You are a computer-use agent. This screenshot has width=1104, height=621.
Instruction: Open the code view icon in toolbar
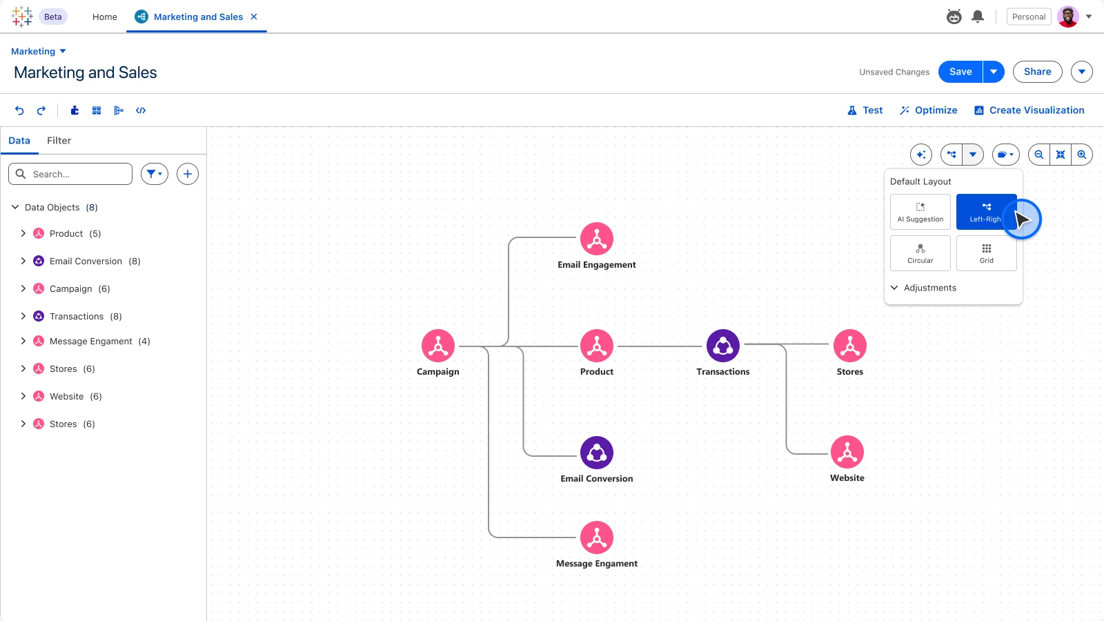tap(141, 110)
